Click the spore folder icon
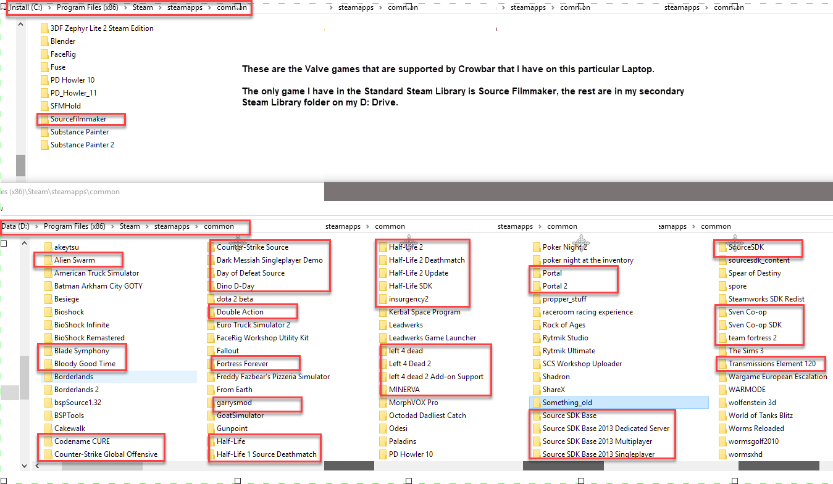This screenshot has width=833, height=484. [x=722, y=286]
